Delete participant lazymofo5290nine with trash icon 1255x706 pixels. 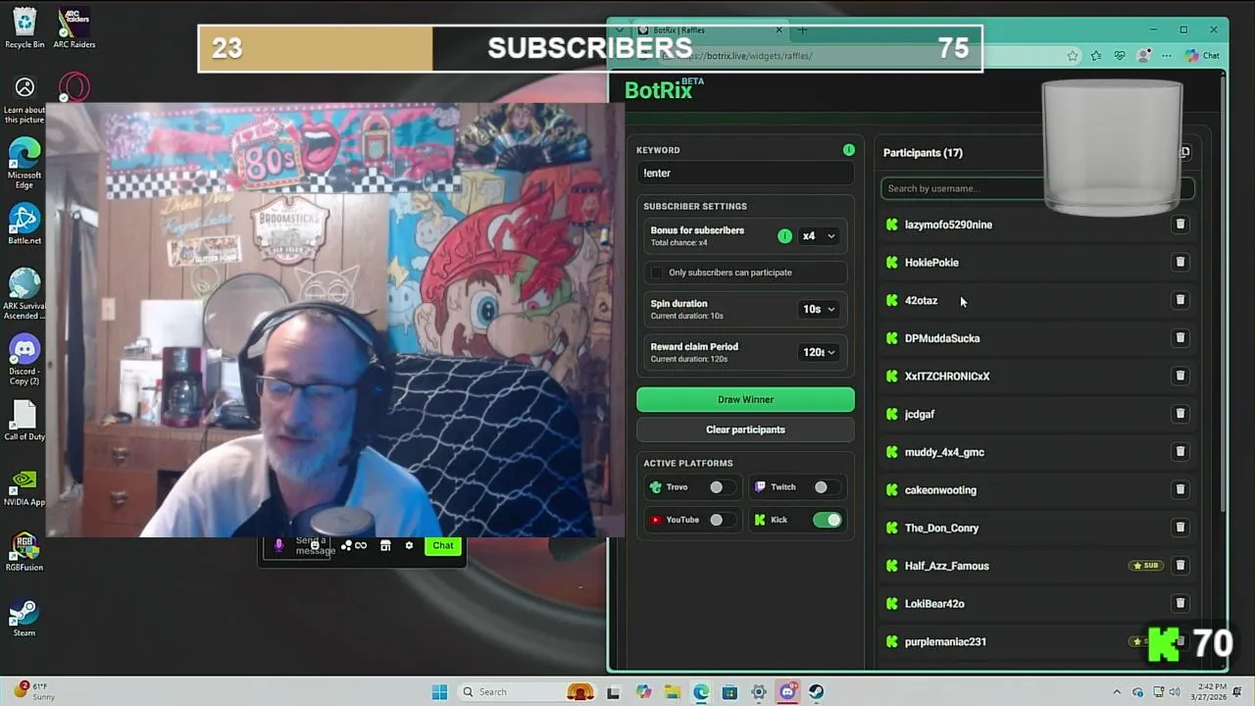click(x=1180, y=225)
